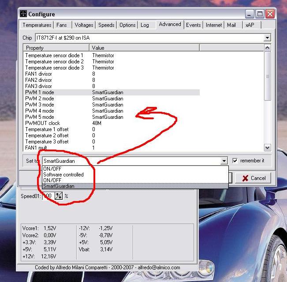Screen dimensions: 287x282
Task: Select the PWM 5 mode row
Action: pyautogui.click(x=112, y=117)
